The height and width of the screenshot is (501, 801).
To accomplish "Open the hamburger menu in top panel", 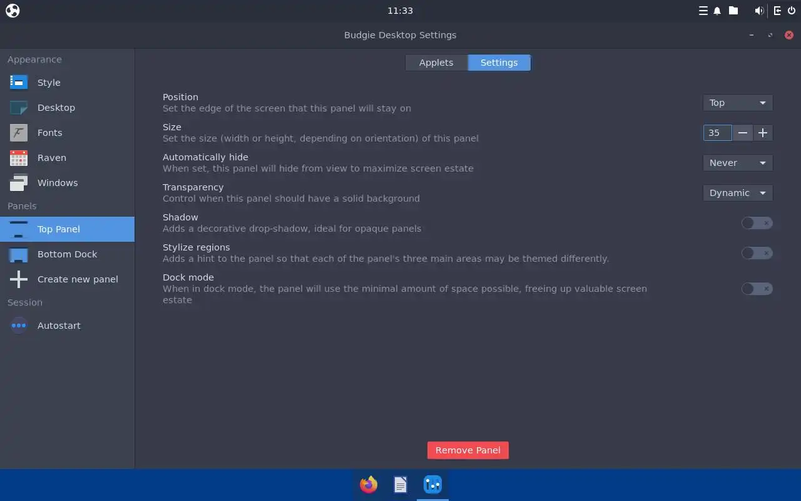I will (703, 11).
